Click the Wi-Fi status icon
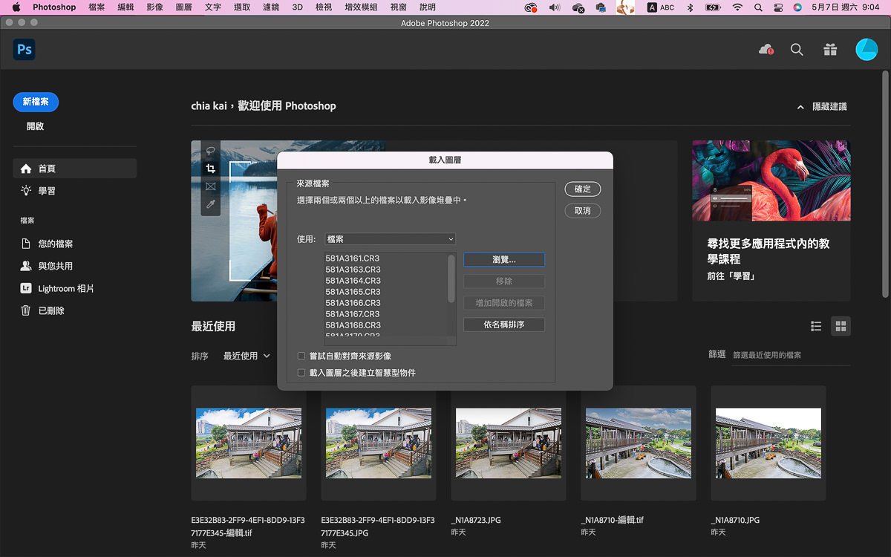The height and width of the screenshot is (557, 891). [737, 7]
